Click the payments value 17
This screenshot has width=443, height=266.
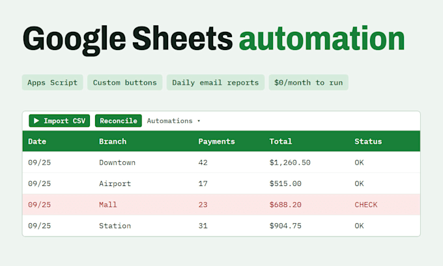[203, 183]
